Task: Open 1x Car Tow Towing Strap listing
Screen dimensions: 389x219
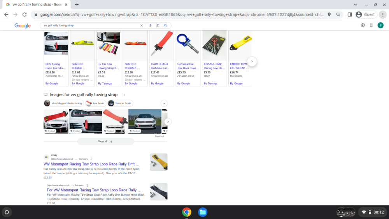Action: coord(109,66)
